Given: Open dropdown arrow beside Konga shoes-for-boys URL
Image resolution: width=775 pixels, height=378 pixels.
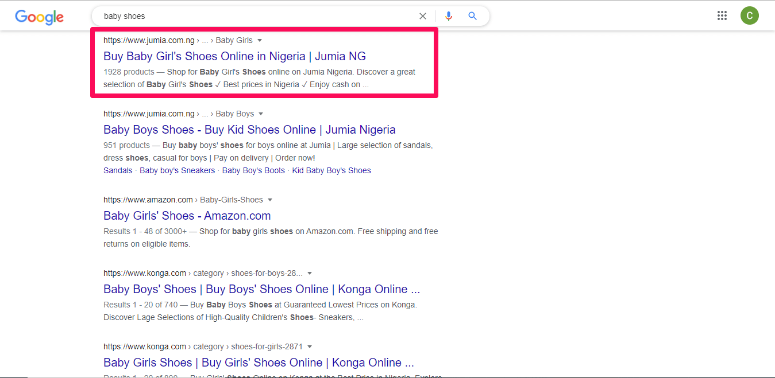Looking at the screenshot, I should [x=310, y=273].
